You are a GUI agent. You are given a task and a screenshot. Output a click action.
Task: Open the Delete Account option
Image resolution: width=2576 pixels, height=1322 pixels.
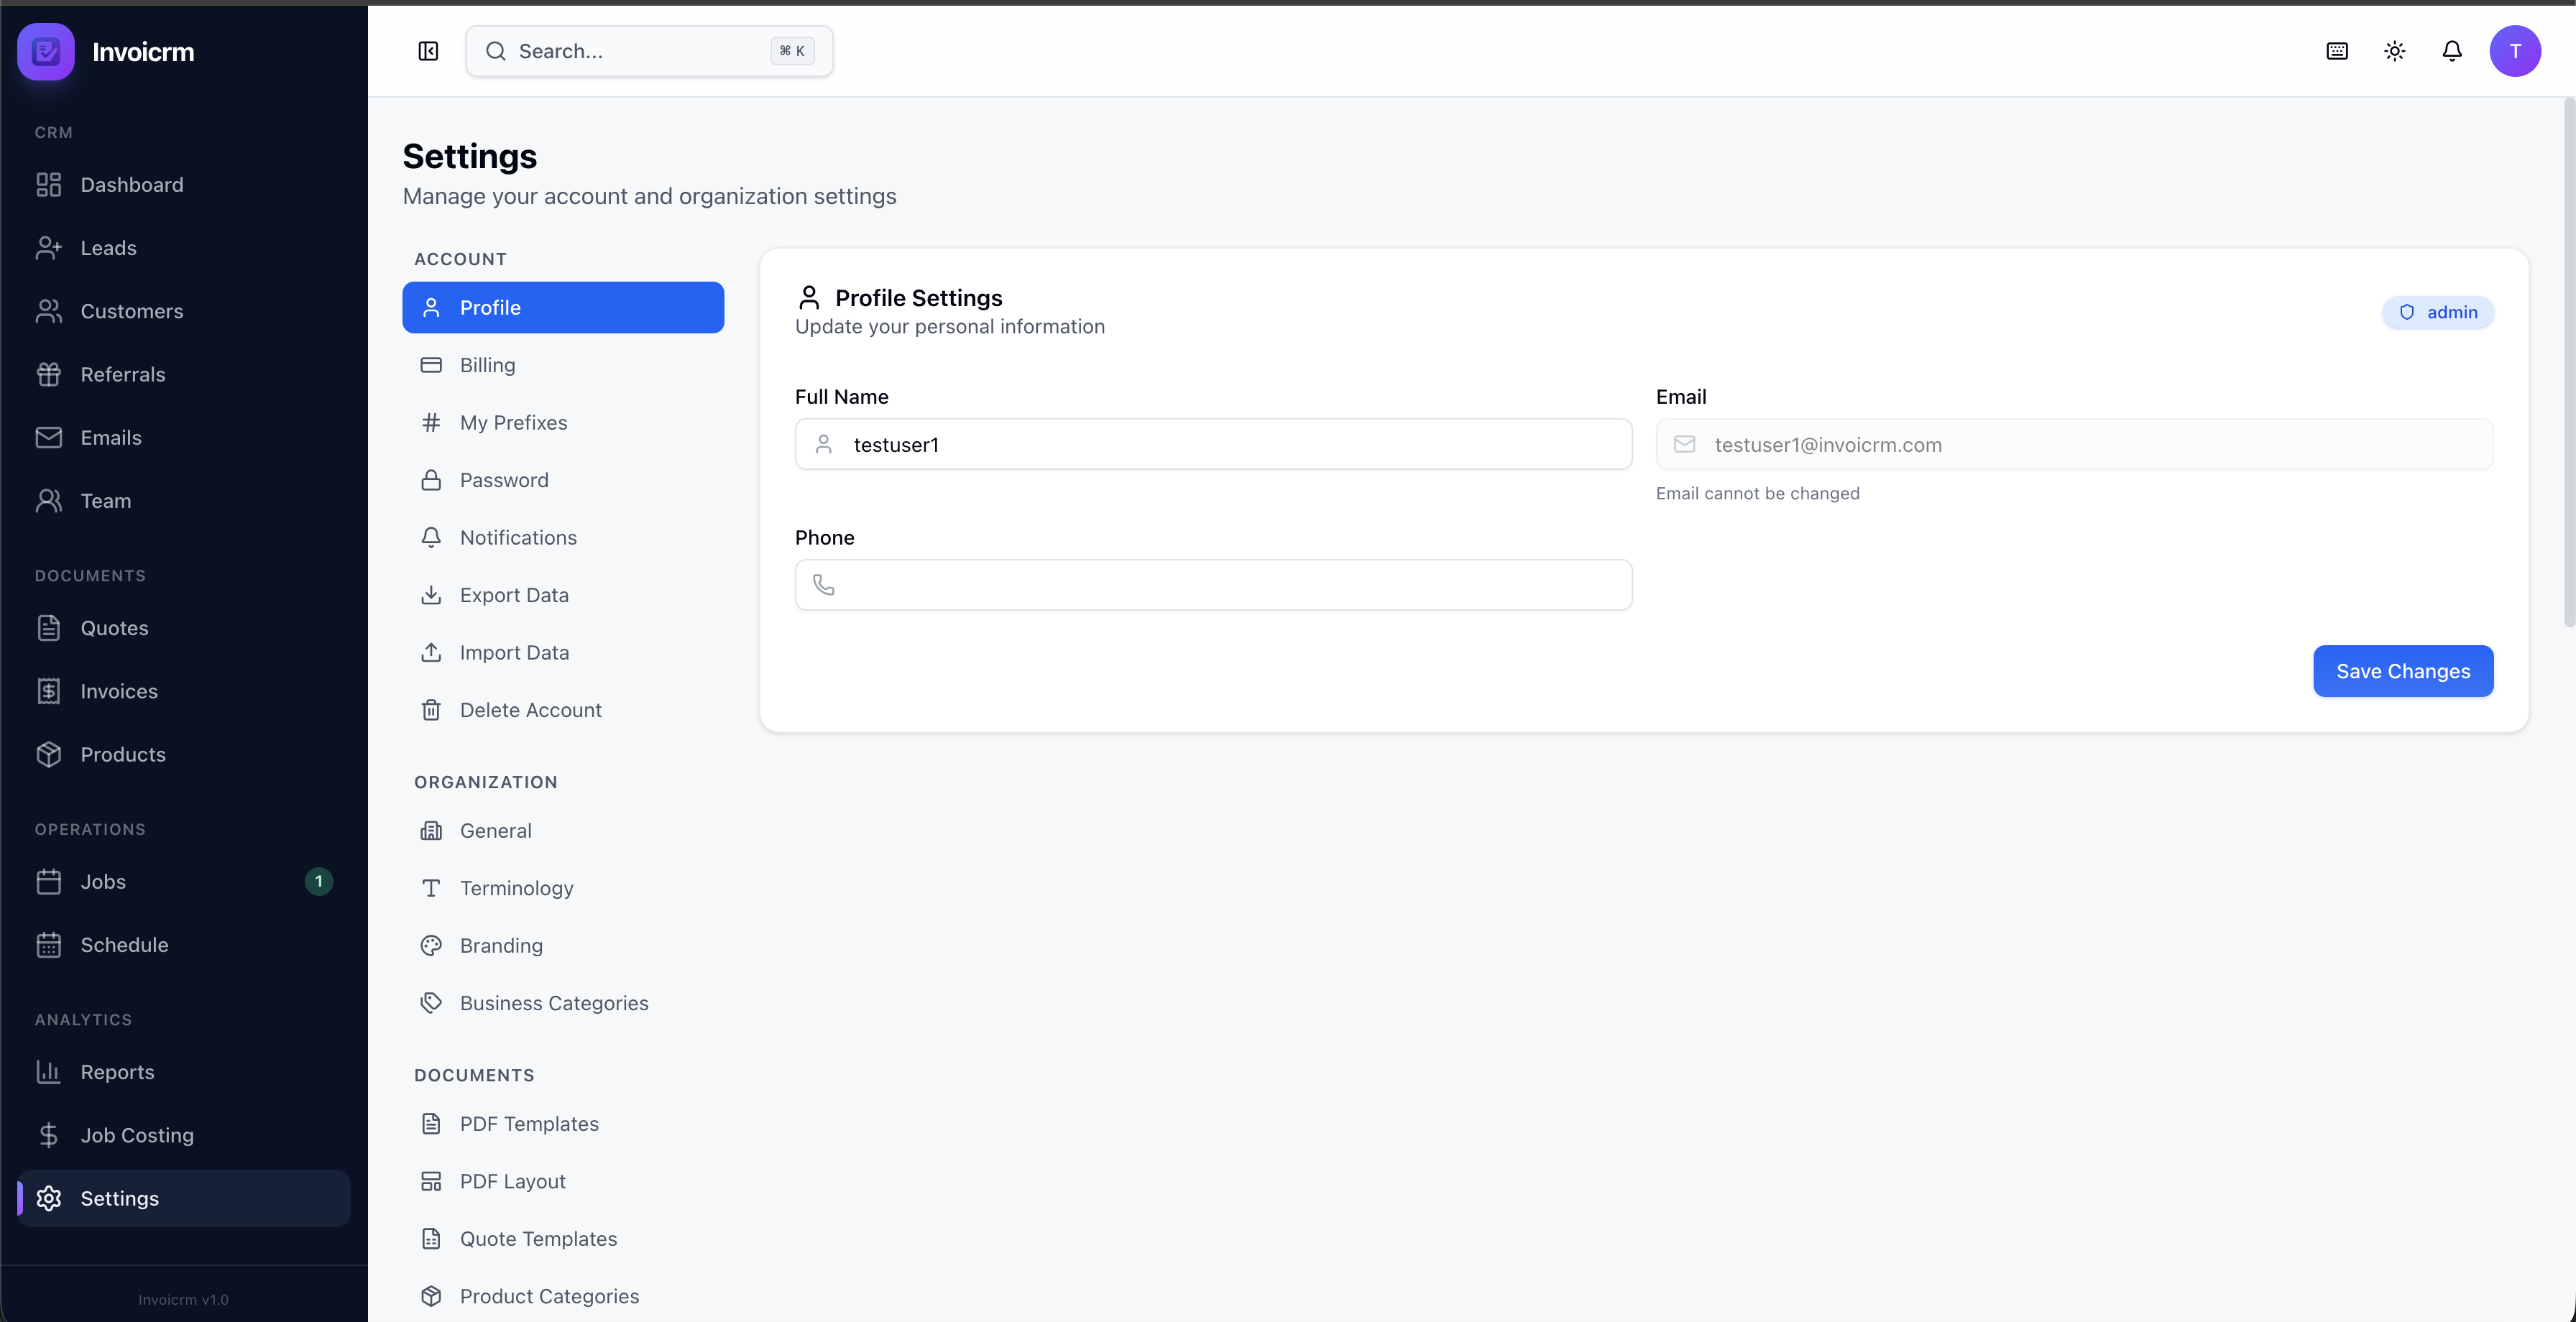530,710
